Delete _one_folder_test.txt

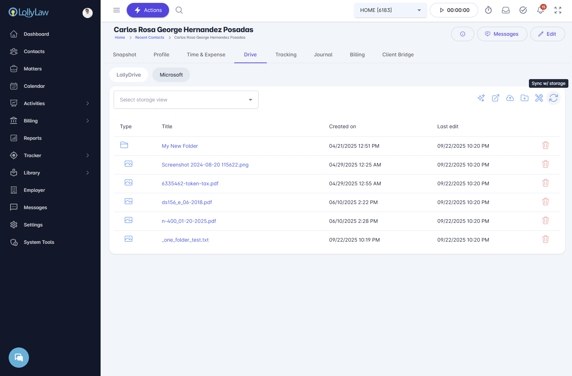point(546,239)
